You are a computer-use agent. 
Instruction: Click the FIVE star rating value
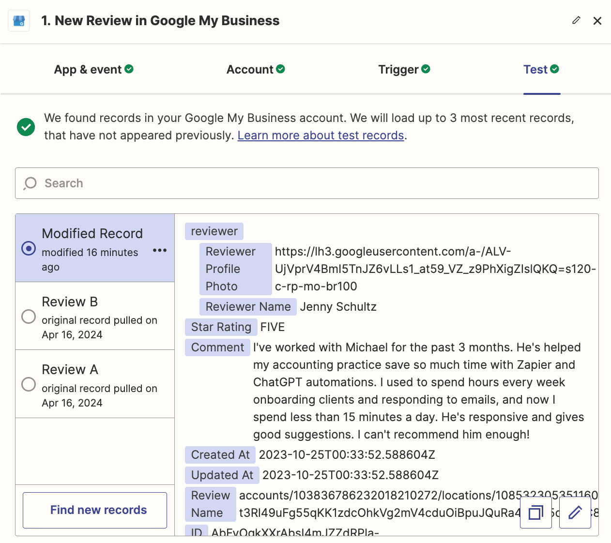tap(273, 327)
